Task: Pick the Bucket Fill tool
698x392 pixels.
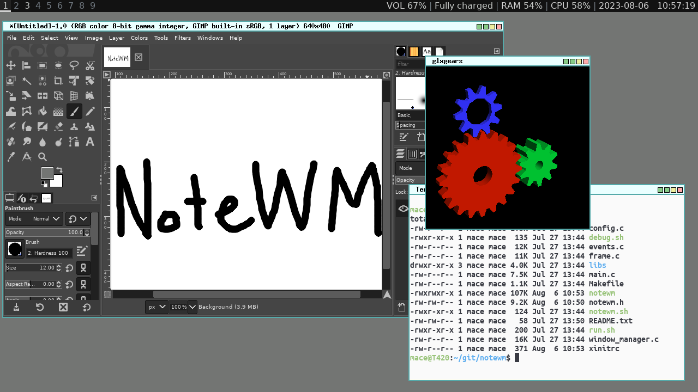Action: (x=42, y=112)
